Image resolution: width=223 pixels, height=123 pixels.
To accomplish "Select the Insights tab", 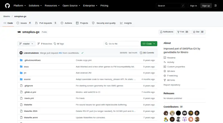I will tap(126, 23).
